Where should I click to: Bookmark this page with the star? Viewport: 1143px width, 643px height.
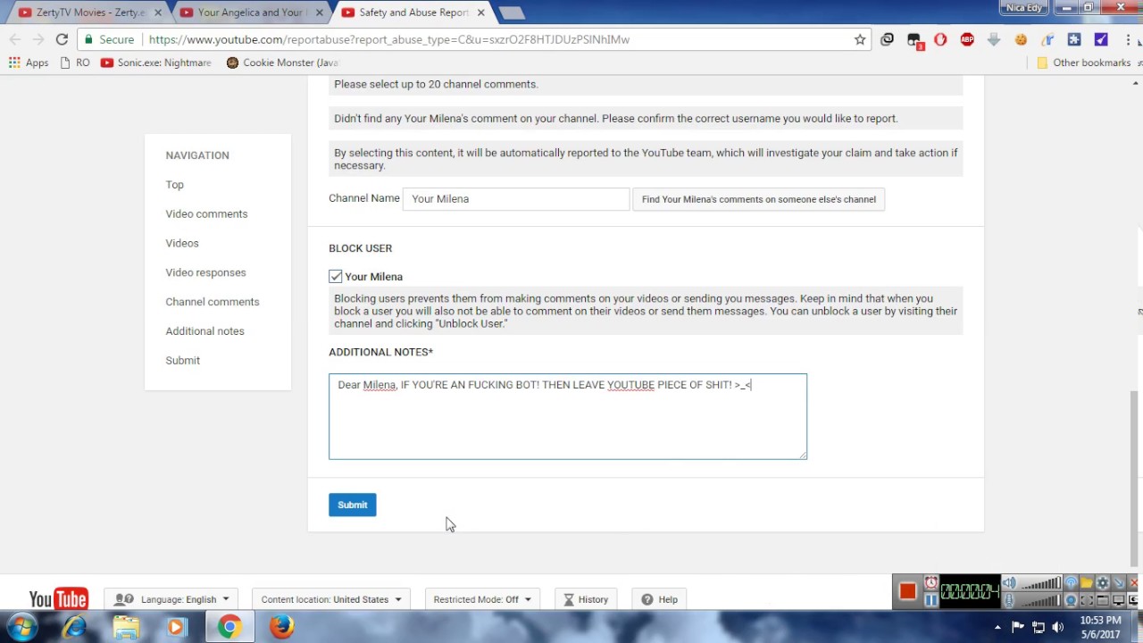(x=860, y=39)
